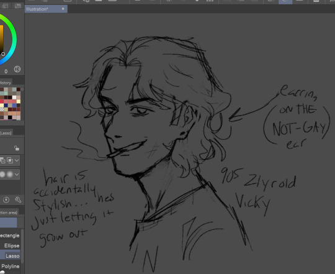Close the Illustration* tab using its dot
This screenshot has height=274, width=335.
coord(63,9)
